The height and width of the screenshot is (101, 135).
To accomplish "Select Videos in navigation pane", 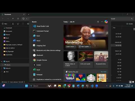I will (6, 41).
